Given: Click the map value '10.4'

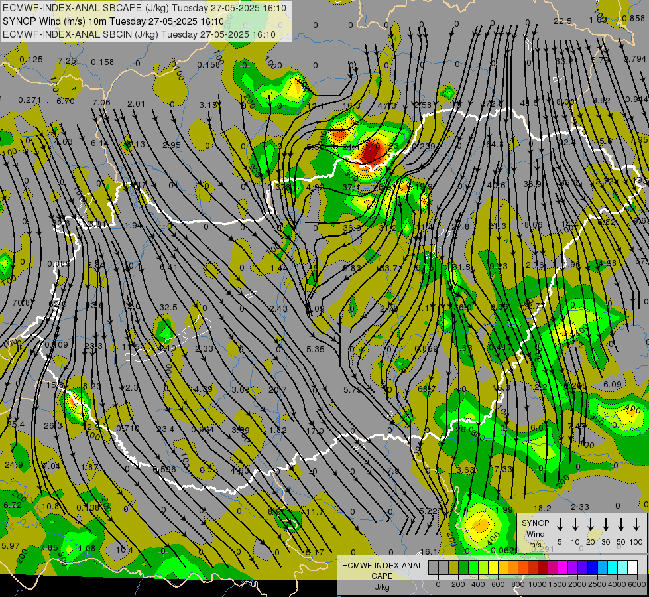Looking at the screenshot, I should [124, 550].
